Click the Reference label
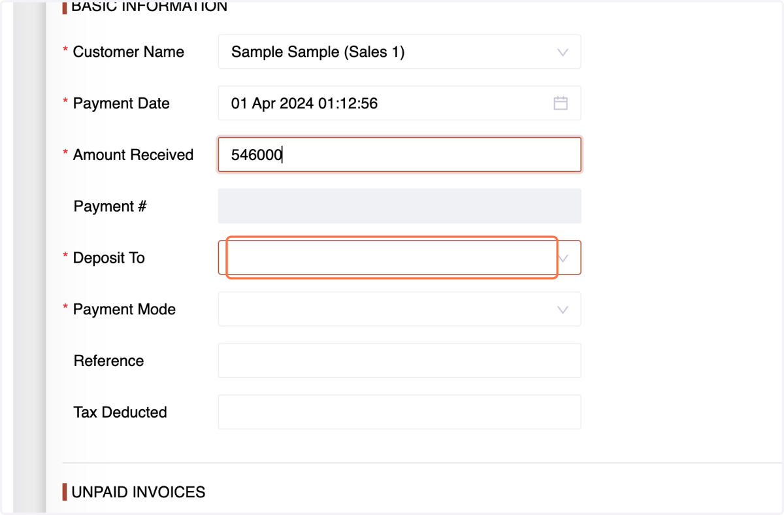This screenshot has height=515, width=784. coord(109,361)
